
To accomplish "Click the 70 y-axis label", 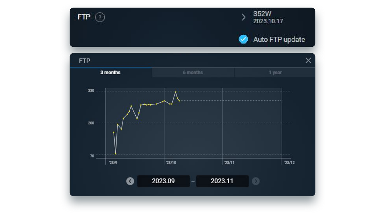I will tap(92, 156).
